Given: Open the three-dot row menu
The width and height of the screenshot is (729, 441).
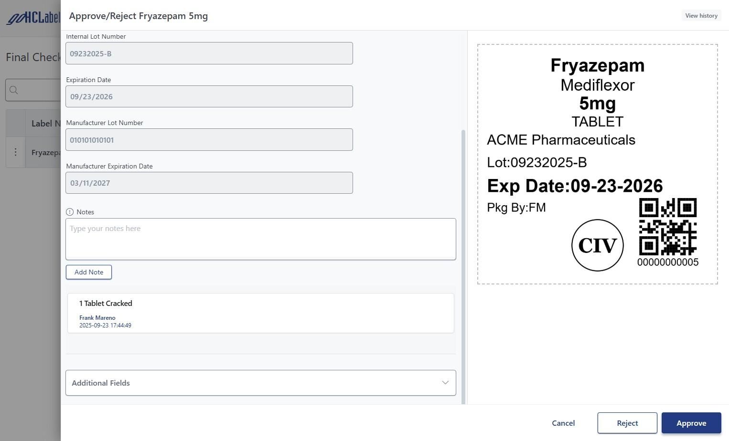Looking at the screenshot, I should 15,152.
